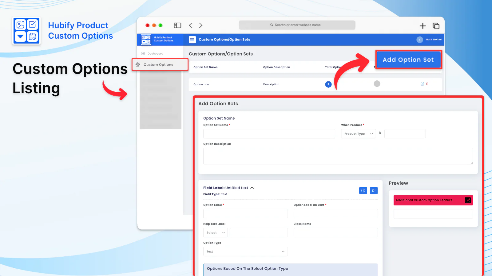The image size is (492, 276).
Task: Click the Mark Steiner user name
Action: (x=434, y=40)
